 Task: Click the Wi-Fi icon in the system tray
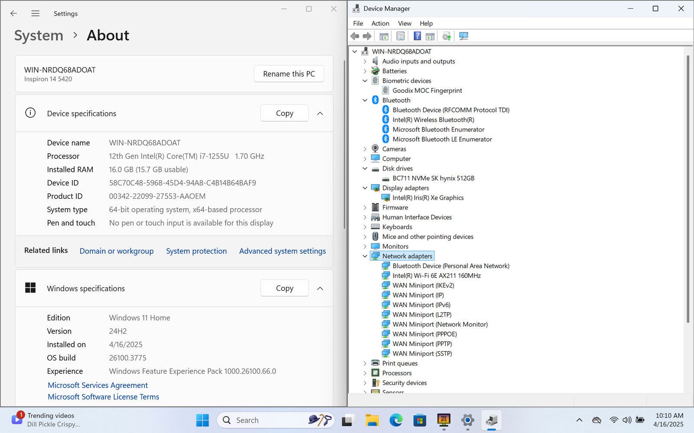pos(614,420)
